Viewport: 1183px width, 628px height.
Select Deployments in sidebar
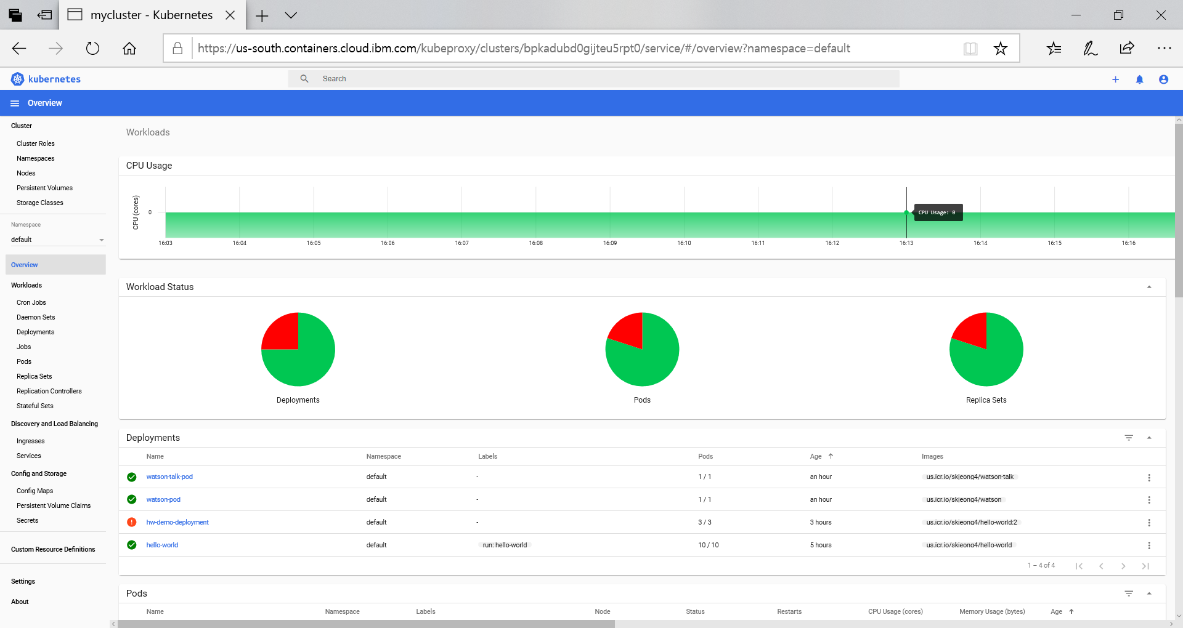(x=35, y=332)
